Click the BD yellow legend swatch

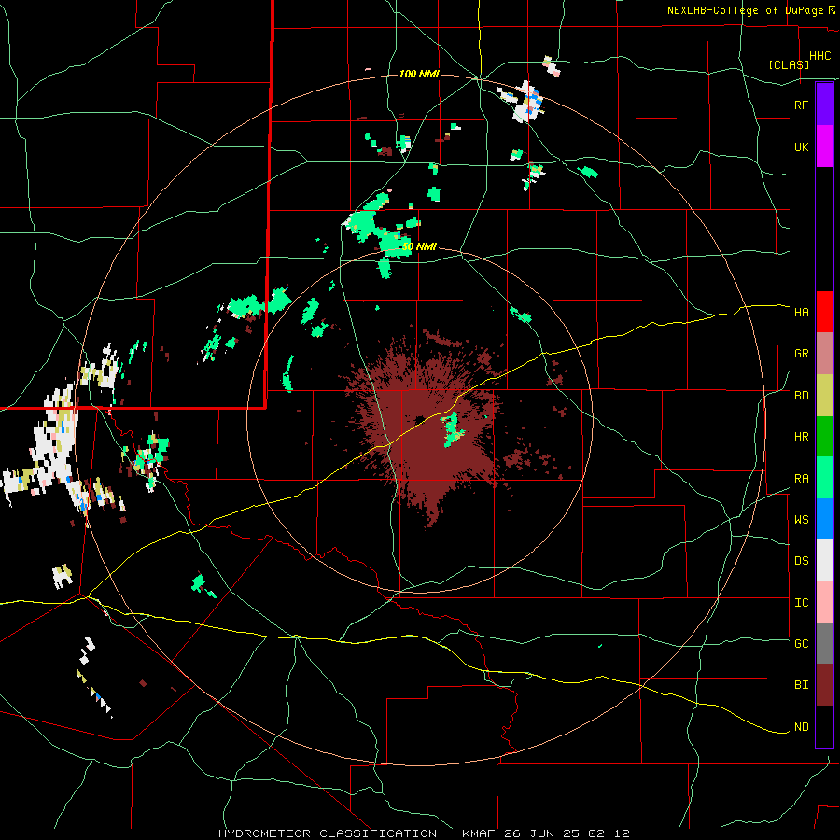(824, 395)
